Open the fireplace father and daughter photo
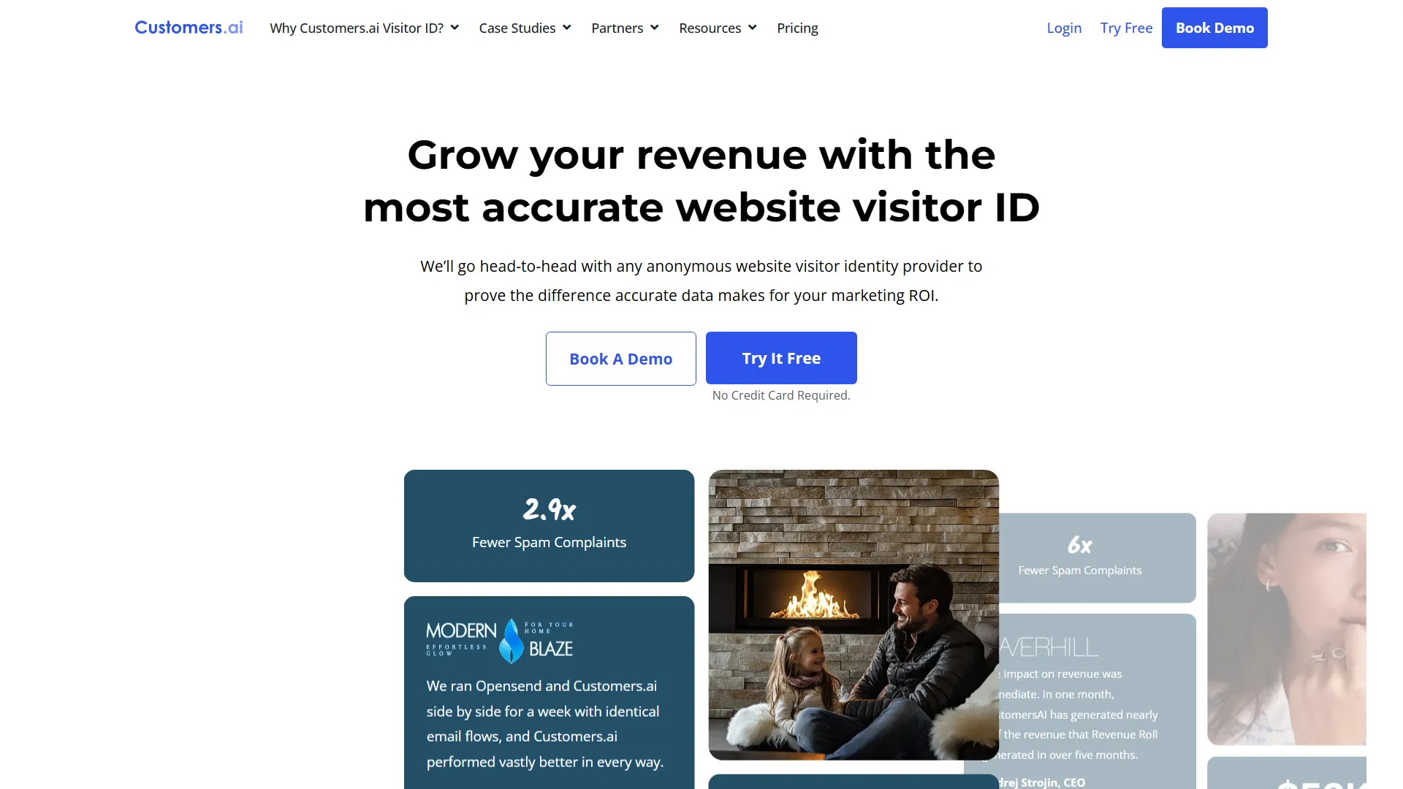 [853, 614]
